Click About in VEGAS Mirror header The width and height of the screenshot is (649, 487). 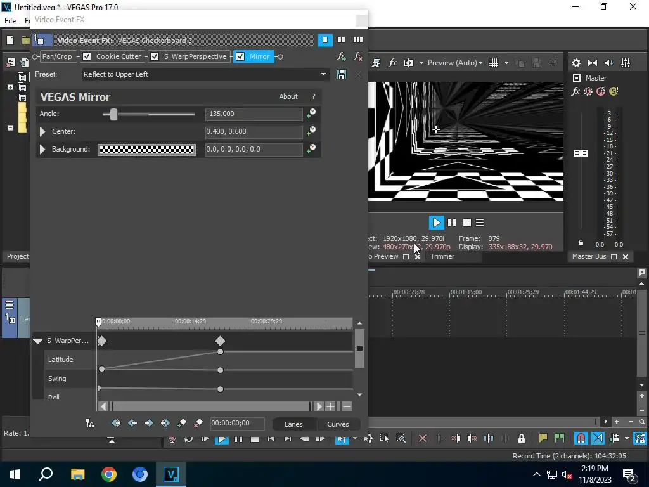coord(288,96)
